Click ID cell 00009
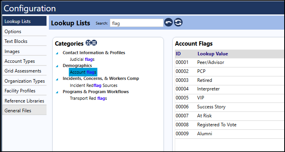 click(x=182, y=134)
